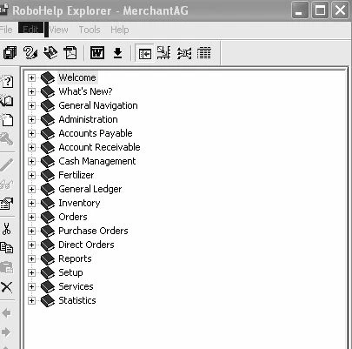The width and height of the screenshot is (352, 349).
Task: Expand the Welcome book node
Action: (31, 77)
